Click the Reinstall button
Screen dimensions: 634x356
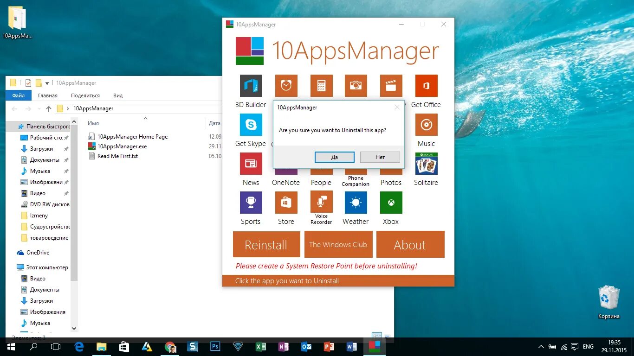click(x=266, y=244)
